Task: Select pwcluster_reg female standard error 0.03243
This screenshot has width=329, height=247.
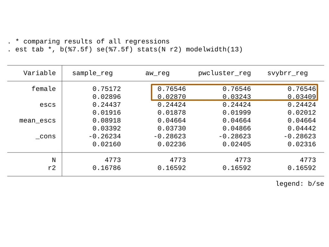Action: 237,97
